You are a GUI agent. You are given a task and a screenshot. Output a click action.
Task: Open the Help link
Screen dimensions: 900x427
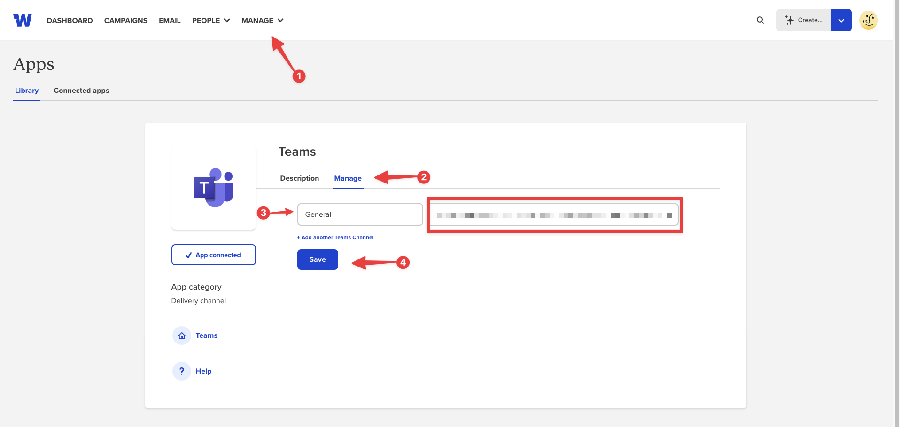tap(203, 371)
